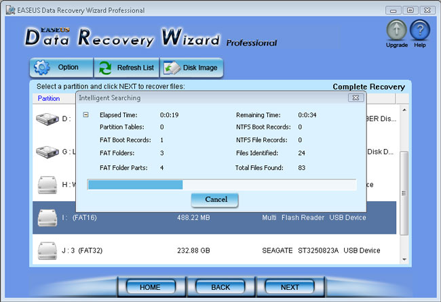441x302 pixels.
Task: Click the Option gear icon
Action: (41, 67)
